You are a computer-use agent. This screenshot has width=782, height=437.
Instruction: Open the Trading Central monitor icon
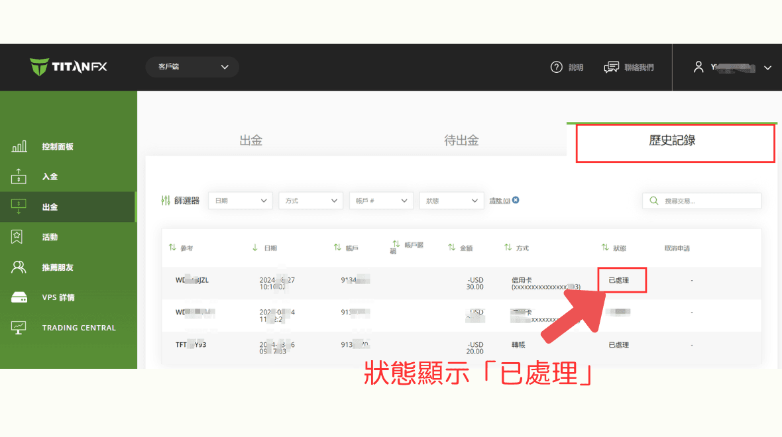click(19, 328)
